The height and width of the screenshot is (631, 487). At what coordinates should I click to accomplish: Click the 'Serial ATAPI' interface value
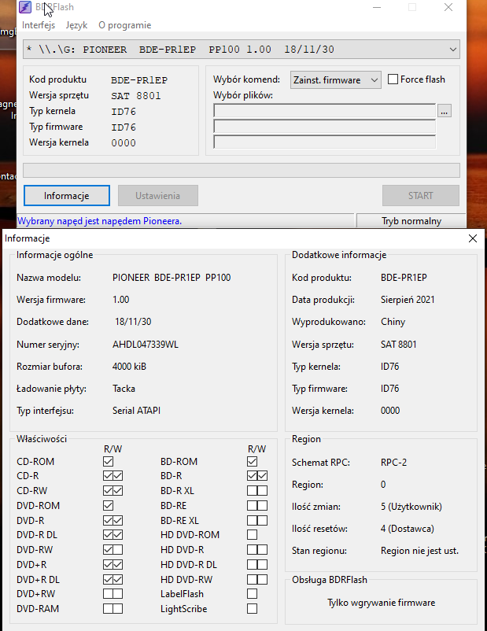[136, 411]
